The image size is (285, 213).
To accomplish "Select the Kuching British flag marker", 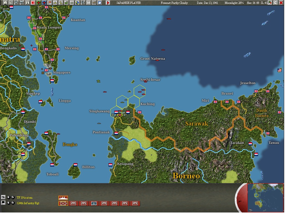I will pos(139,112).
